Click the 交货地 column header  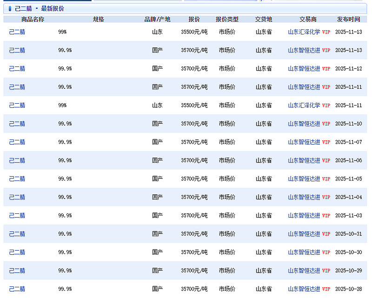coord(264,19)
